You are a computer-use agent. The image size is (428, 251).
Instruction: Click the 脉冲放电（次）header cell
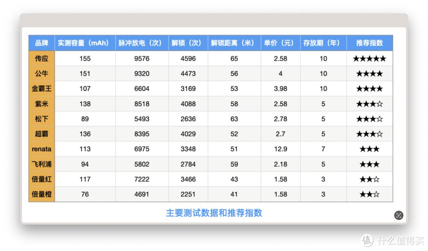142,43
